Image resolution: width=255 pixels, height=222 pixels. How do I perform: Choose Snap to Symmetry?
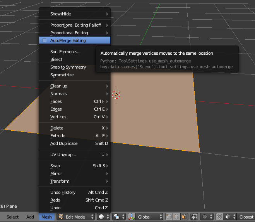coord(75,67)
